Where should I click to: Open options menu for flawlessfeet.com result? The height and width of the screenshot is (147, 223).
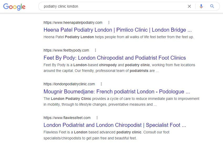[x=97, y=118]
